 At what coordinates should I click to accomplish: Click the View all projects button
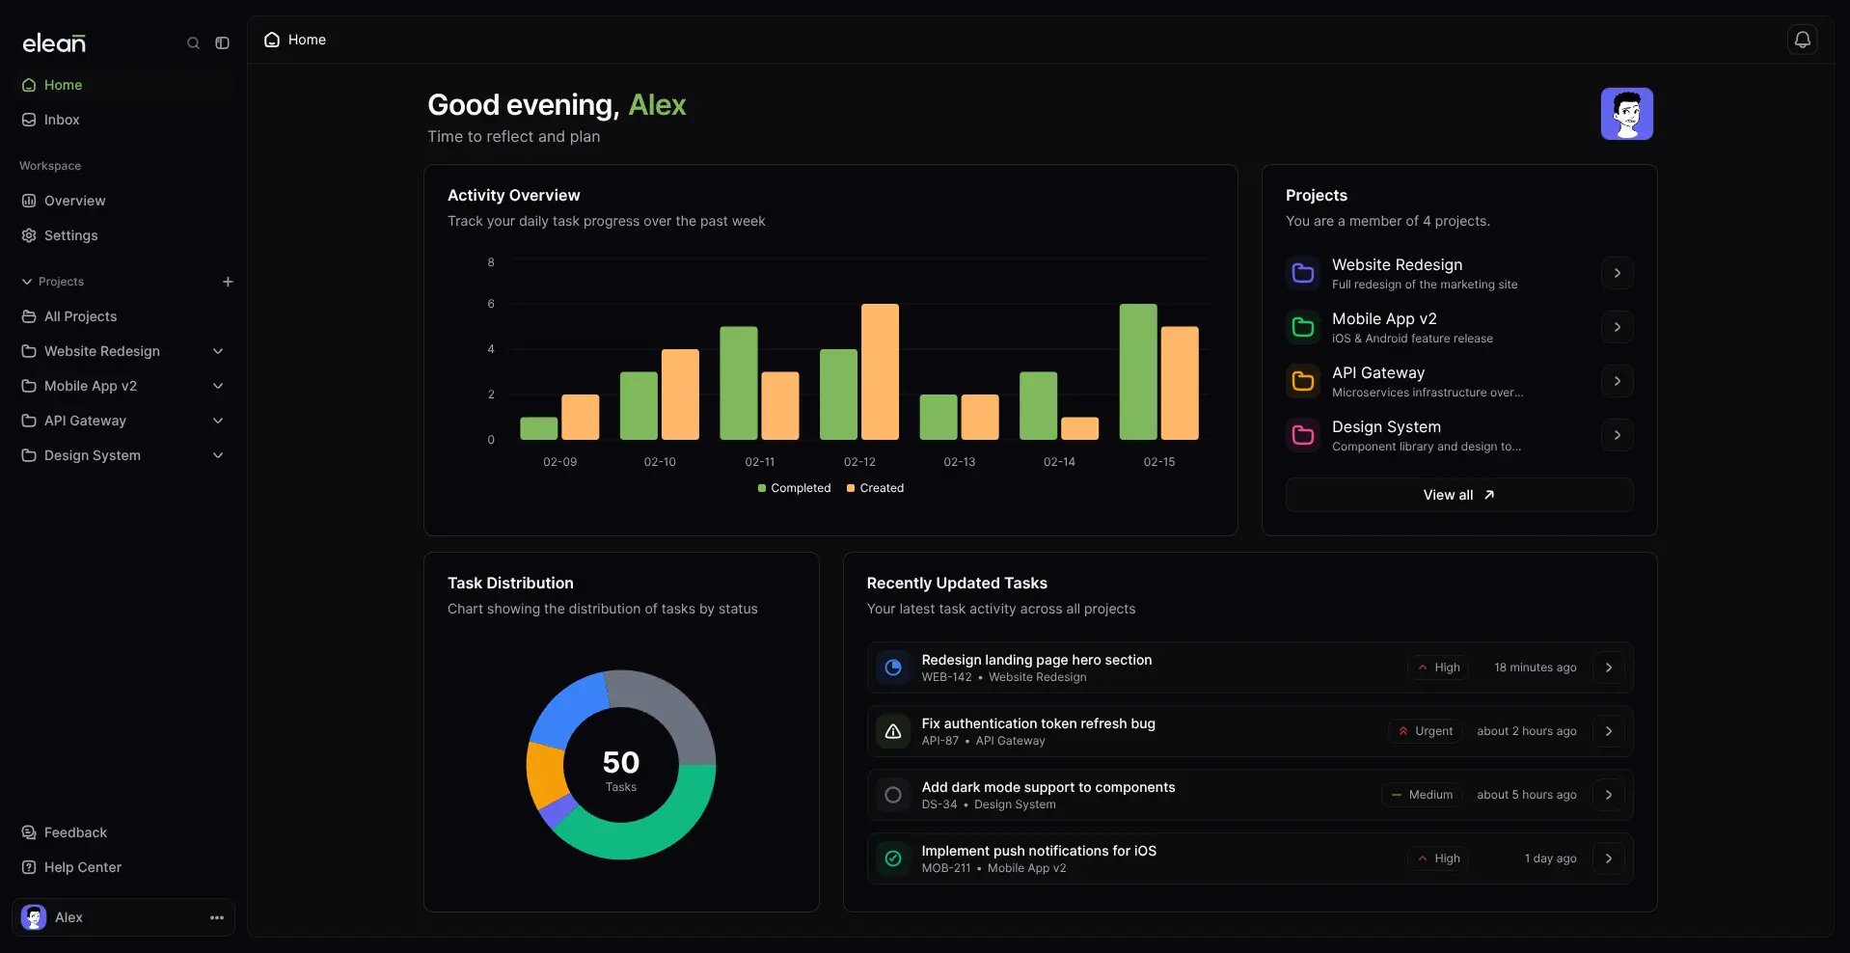1457,494
